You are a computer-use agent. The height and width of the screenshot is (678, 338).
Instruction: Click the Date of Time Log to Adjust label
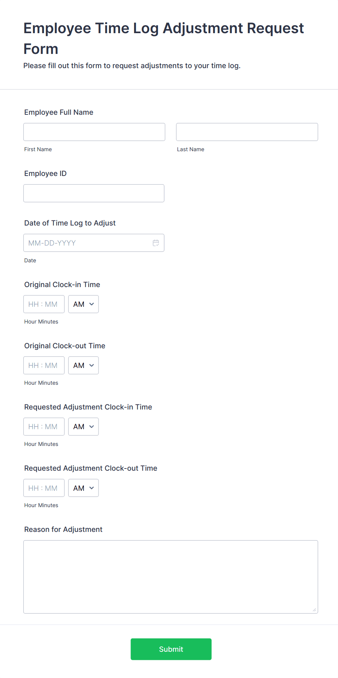(70, 223)
